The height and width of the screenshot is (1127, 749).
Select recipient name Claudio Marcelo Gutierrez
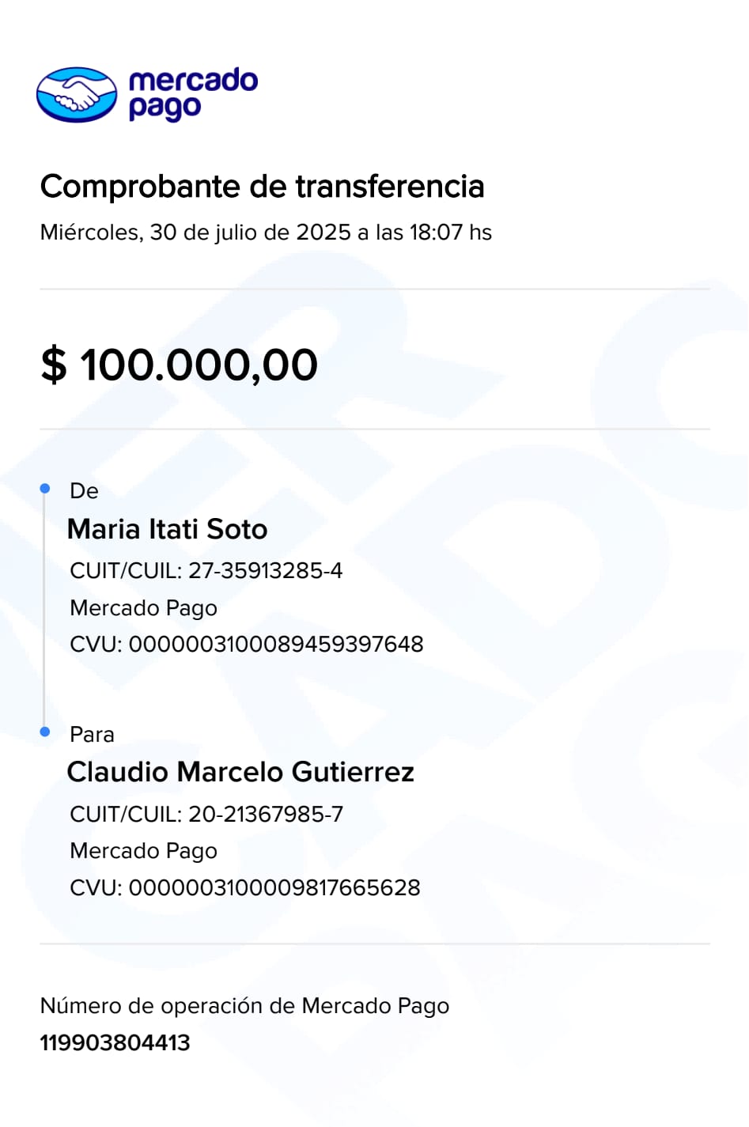[x=240, y=772]
